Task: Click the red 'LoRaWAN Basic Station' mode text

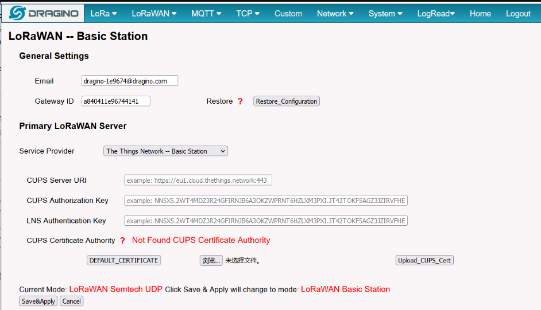Action: 345,289
